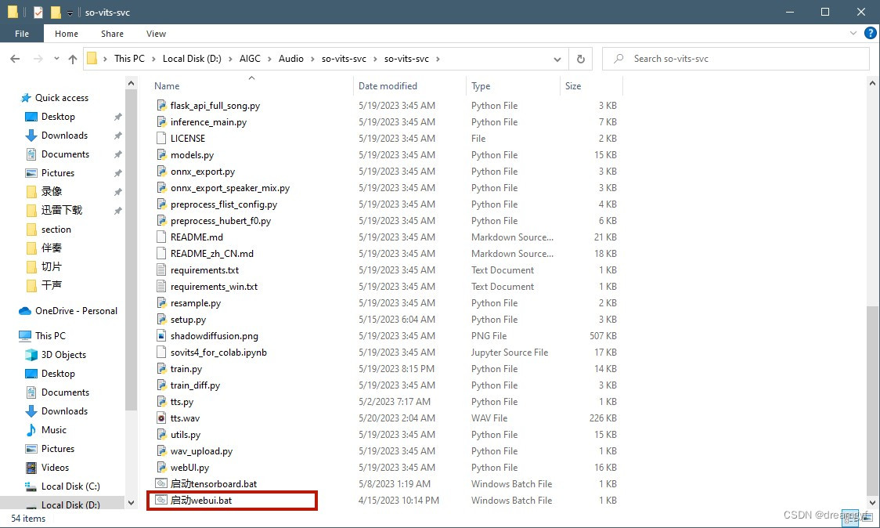Select the README_zh_CN.md file name

(212, 253)
